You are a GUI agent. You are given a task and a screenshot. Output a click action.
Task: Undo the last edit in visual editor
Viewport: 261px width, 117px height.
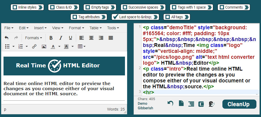pyautogui.click(x=6, y=38)
